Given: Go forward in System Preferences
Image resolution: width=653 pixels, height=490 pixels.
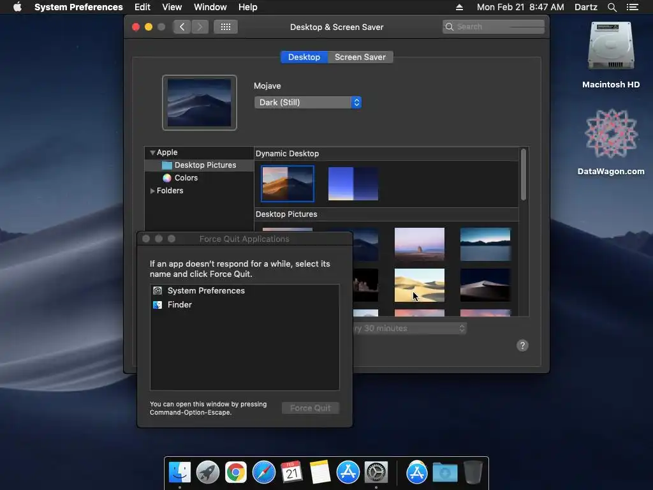Looking at the screenshot, I should [x=200, y=27].
